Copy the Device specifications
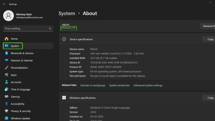Viewport: 215px width, 121px height. coord(210,39)
